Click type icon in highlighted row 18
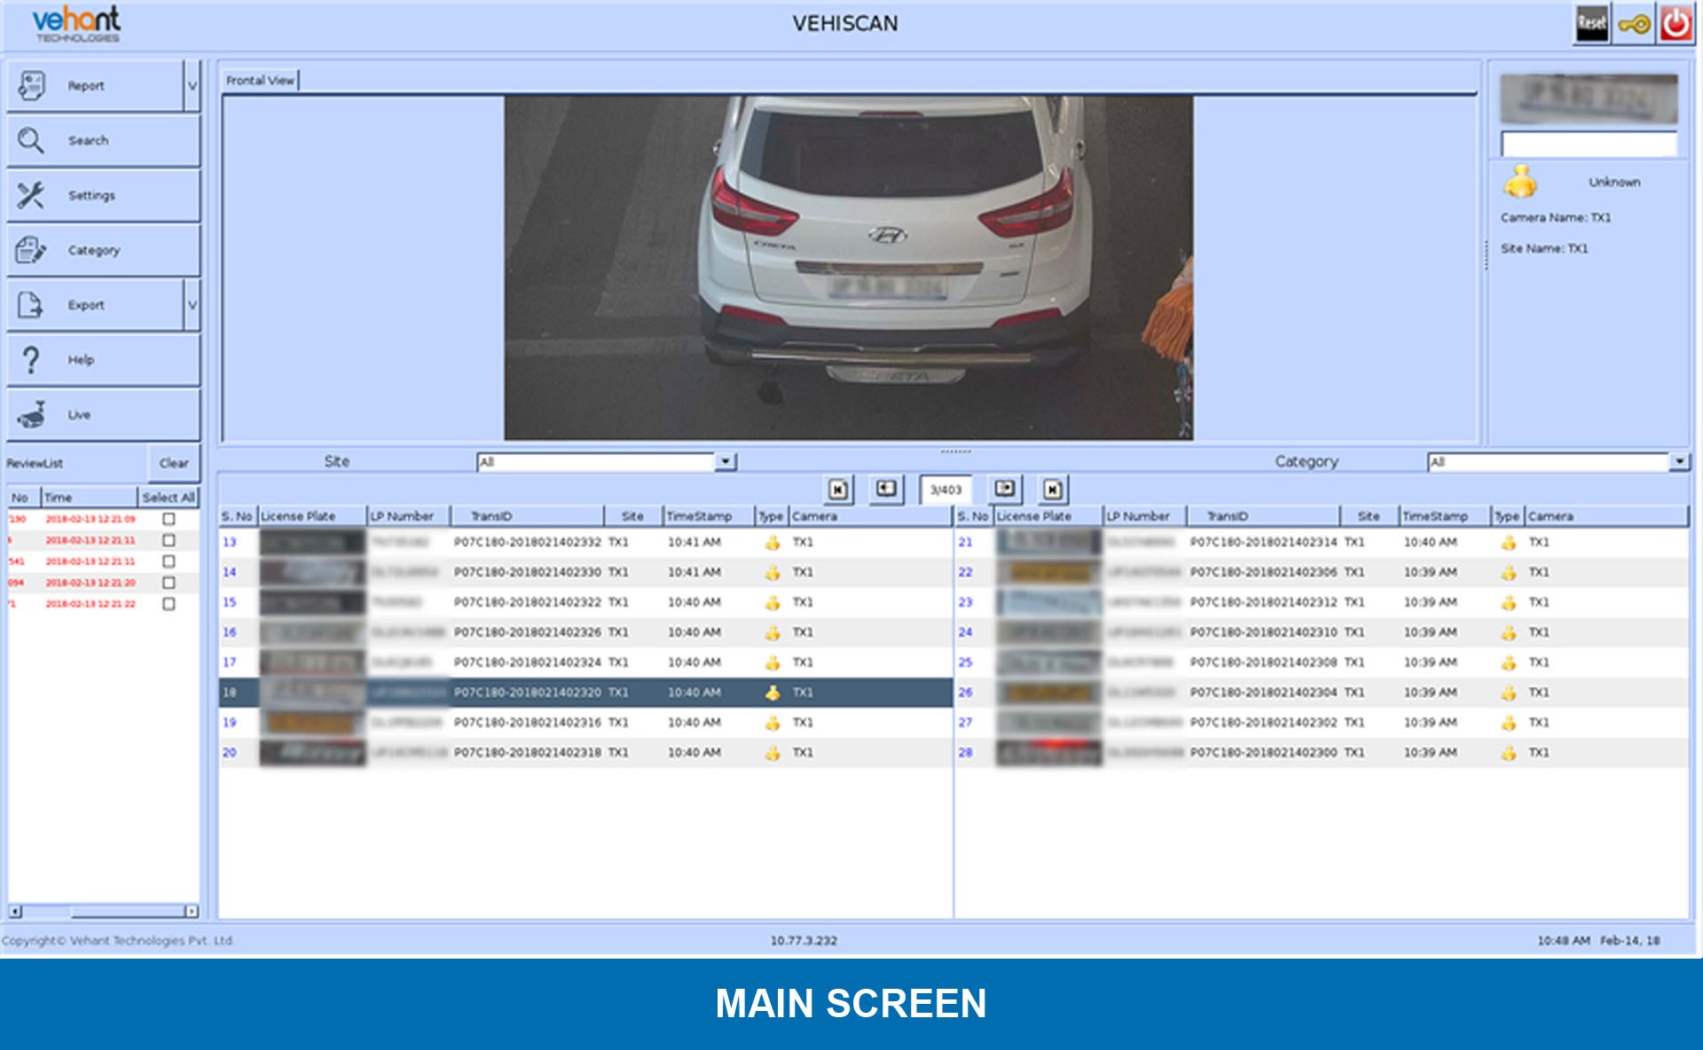 (773, 693)
